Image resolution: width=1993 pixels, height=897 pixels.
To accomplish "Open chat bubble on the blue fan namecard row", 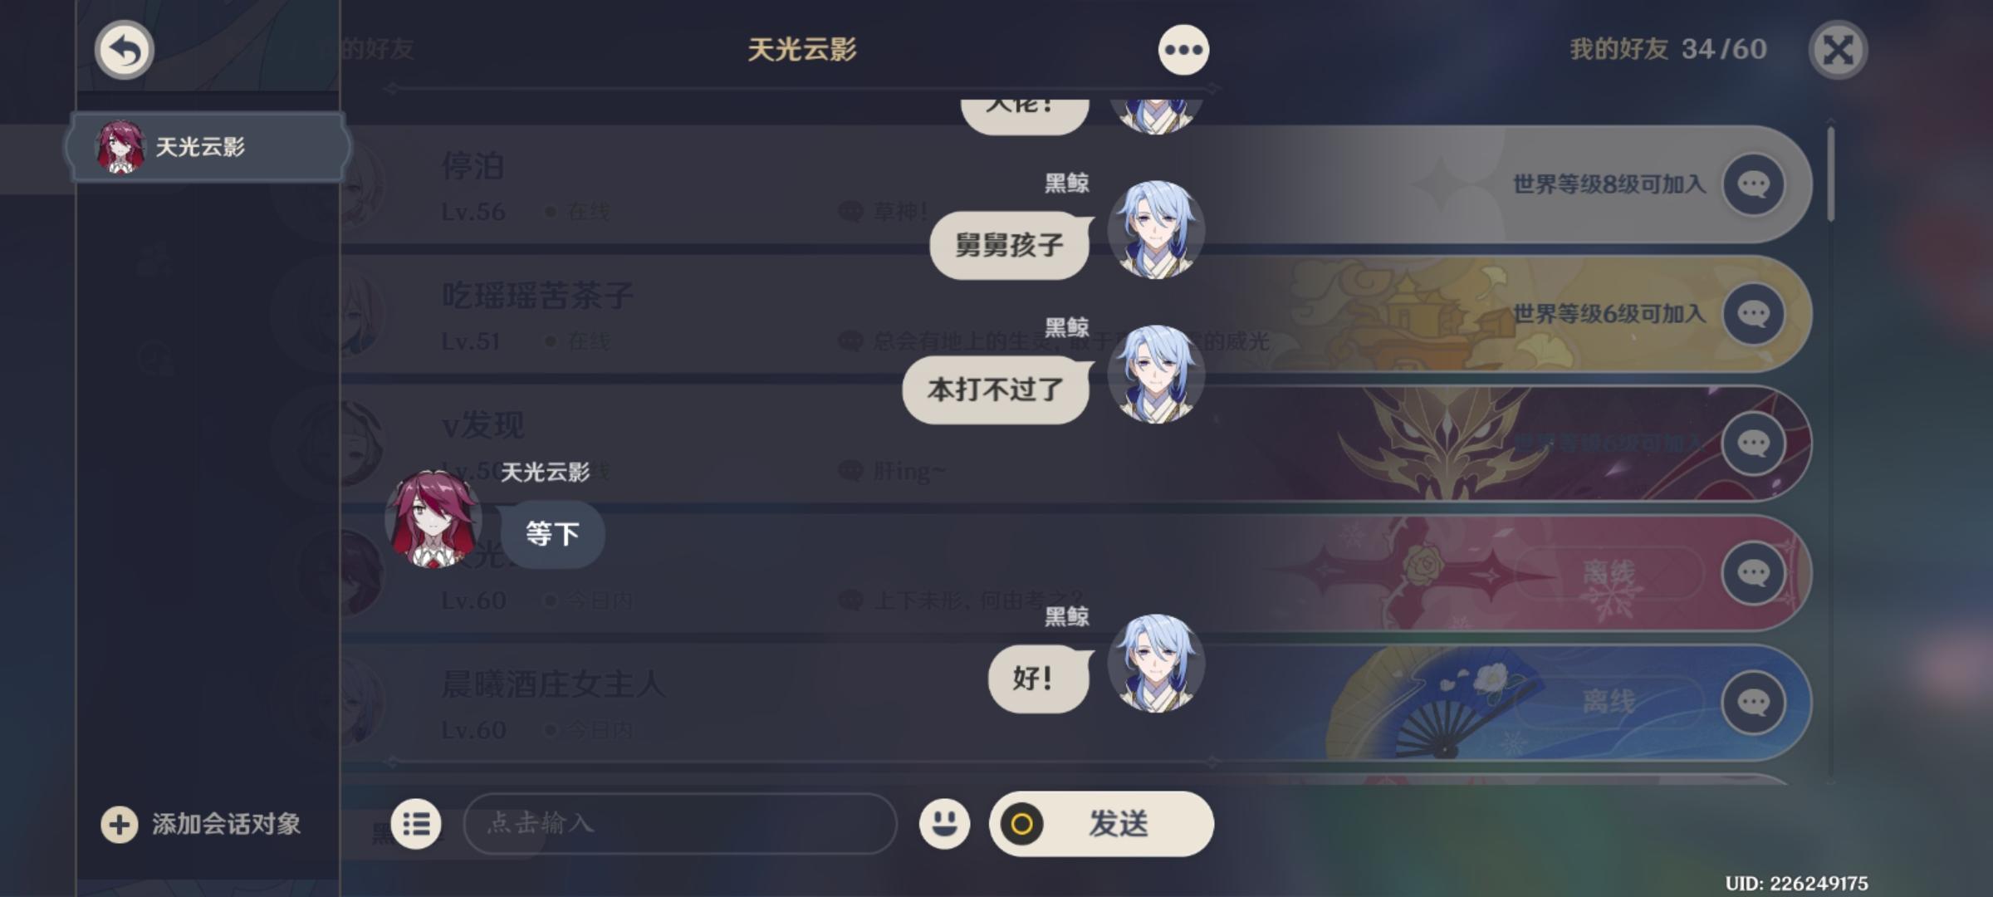I will pos(1754,703).
